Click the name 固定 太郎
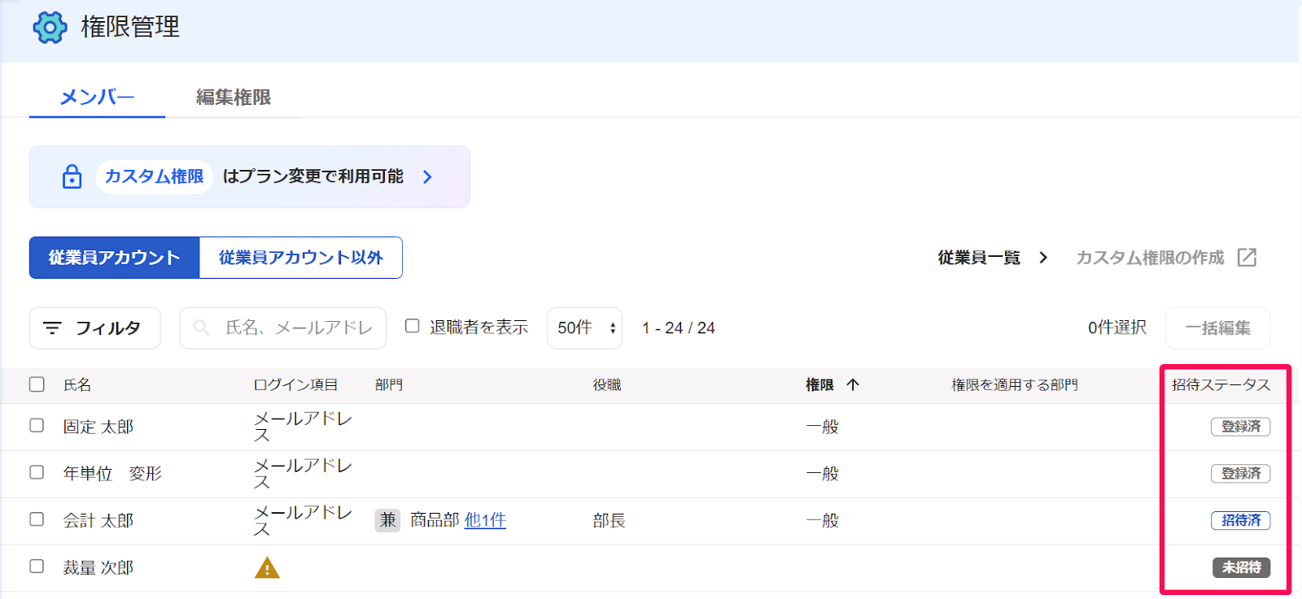1302x599 pixels. tap(98, 427)
